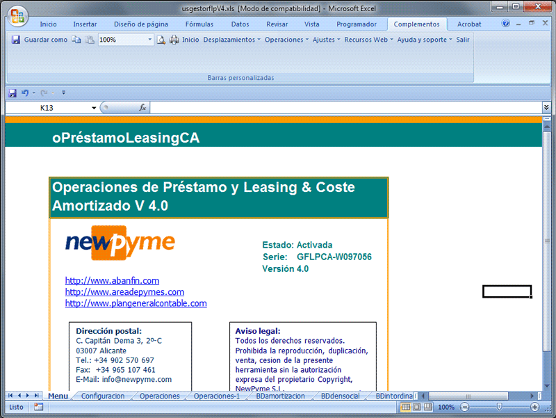Click the insert function fx icon
This screenshot has width=556, height=418.
coord(142,108)
